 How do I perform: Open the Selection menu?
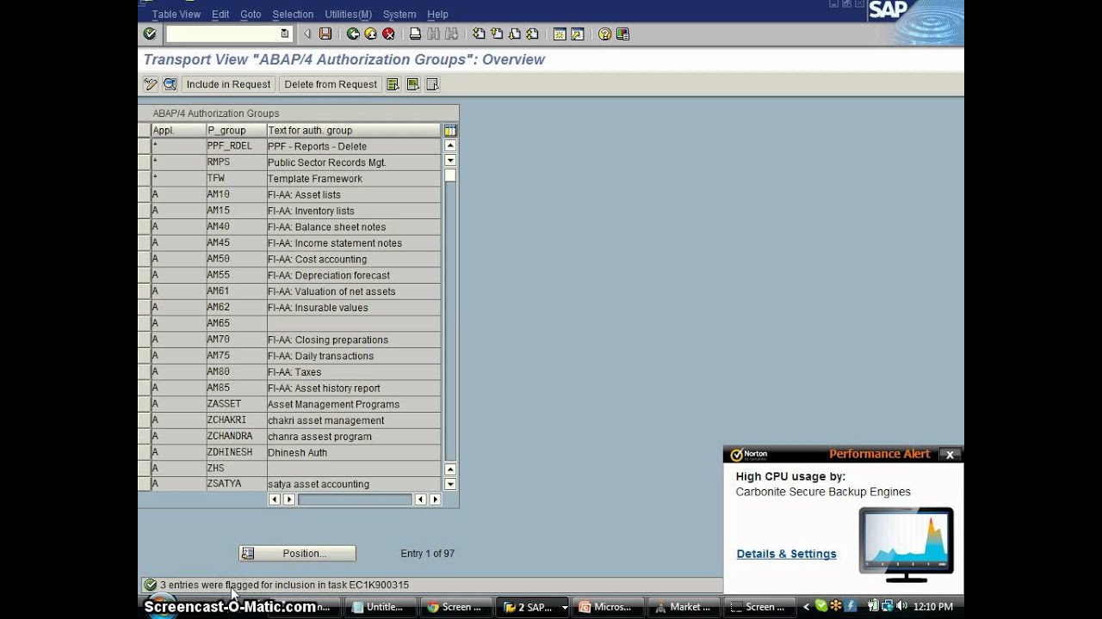[293, 15]
